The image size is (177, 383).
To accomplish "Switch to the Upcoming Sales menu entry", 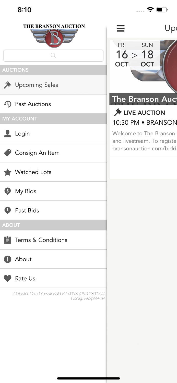I will coord(37,84).
